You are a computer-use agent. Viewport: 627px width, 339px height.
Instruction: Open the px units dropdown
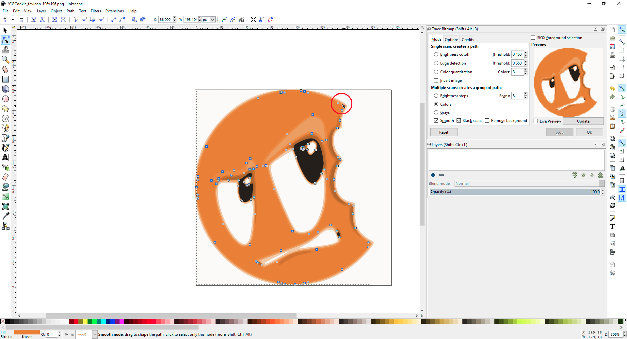[x=213, y=20]
